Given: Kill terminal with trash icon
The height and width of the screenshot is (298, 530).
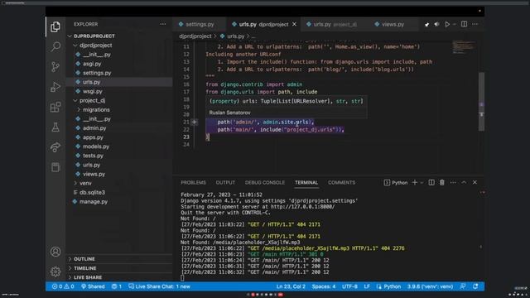Looking at the screenshot, I should coord(441,182).
